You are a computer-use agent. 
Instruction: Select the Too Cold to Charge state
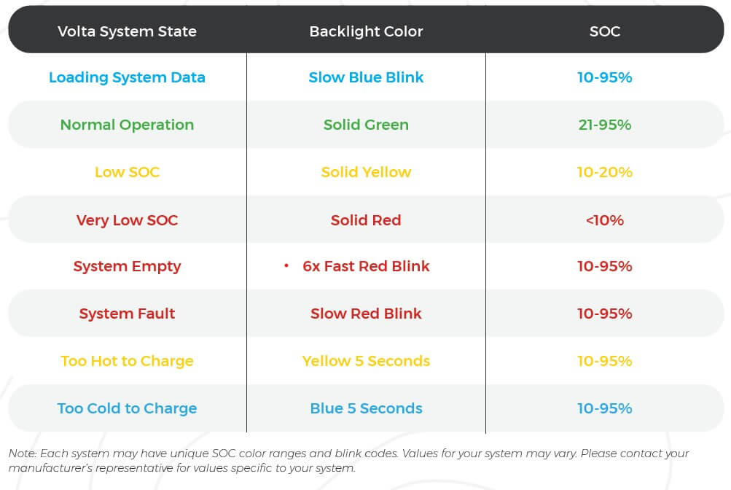tap(127, 408)
